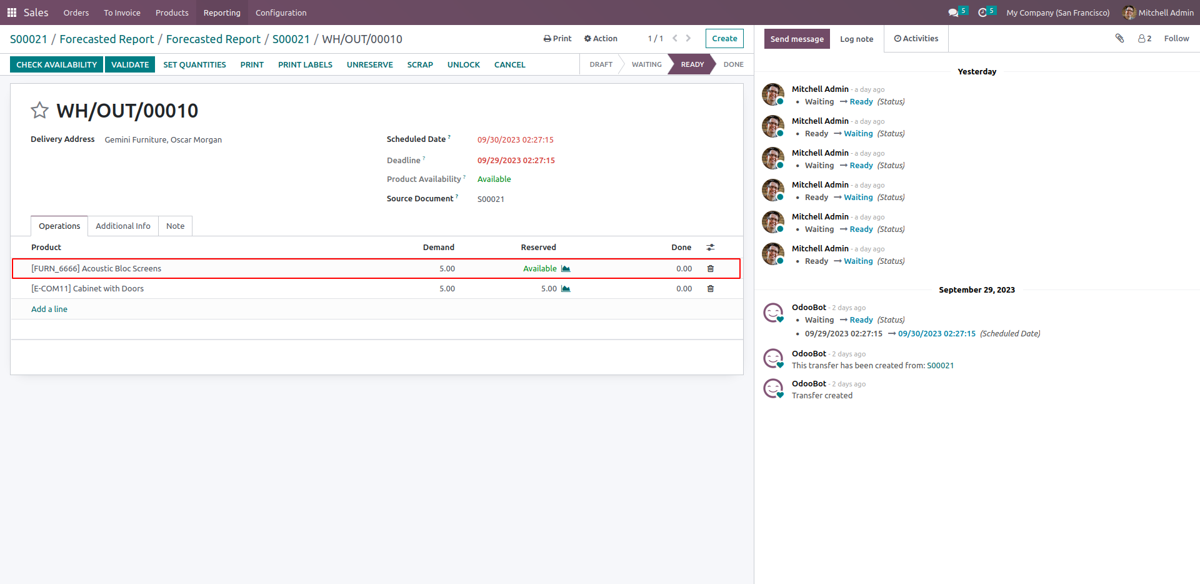
Task: Delete the Cabinet with Doors line
Action: click(711, 289)
